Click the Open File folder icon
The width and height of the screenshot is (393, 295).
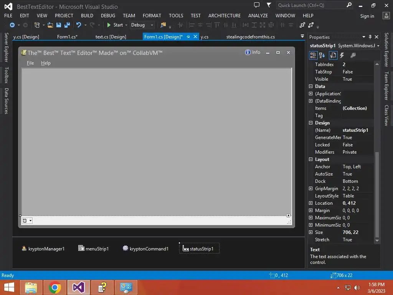[50, 25]
